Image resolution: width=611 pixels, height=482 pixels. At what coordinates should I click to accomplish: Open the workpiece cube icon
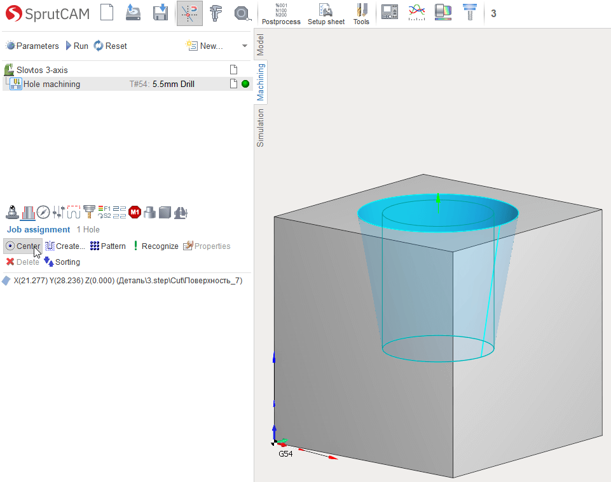165,212
